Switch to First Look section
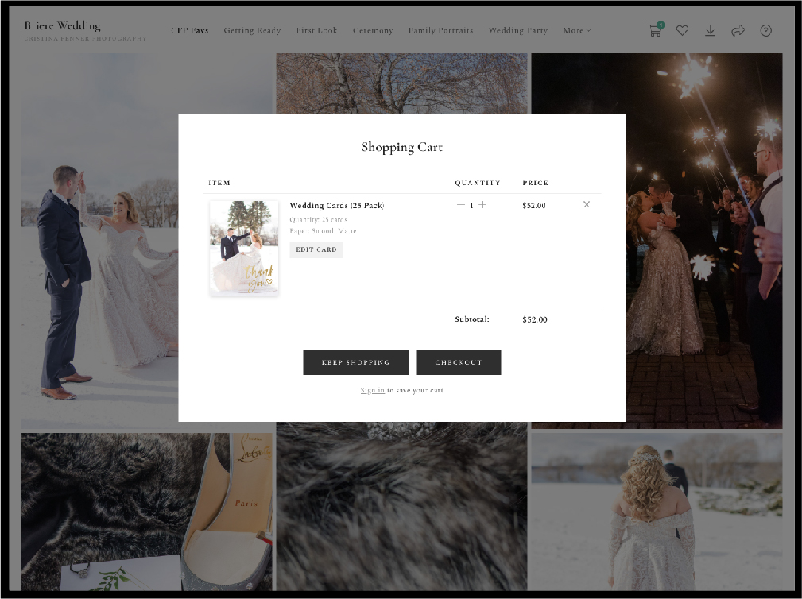 point(316,31)
